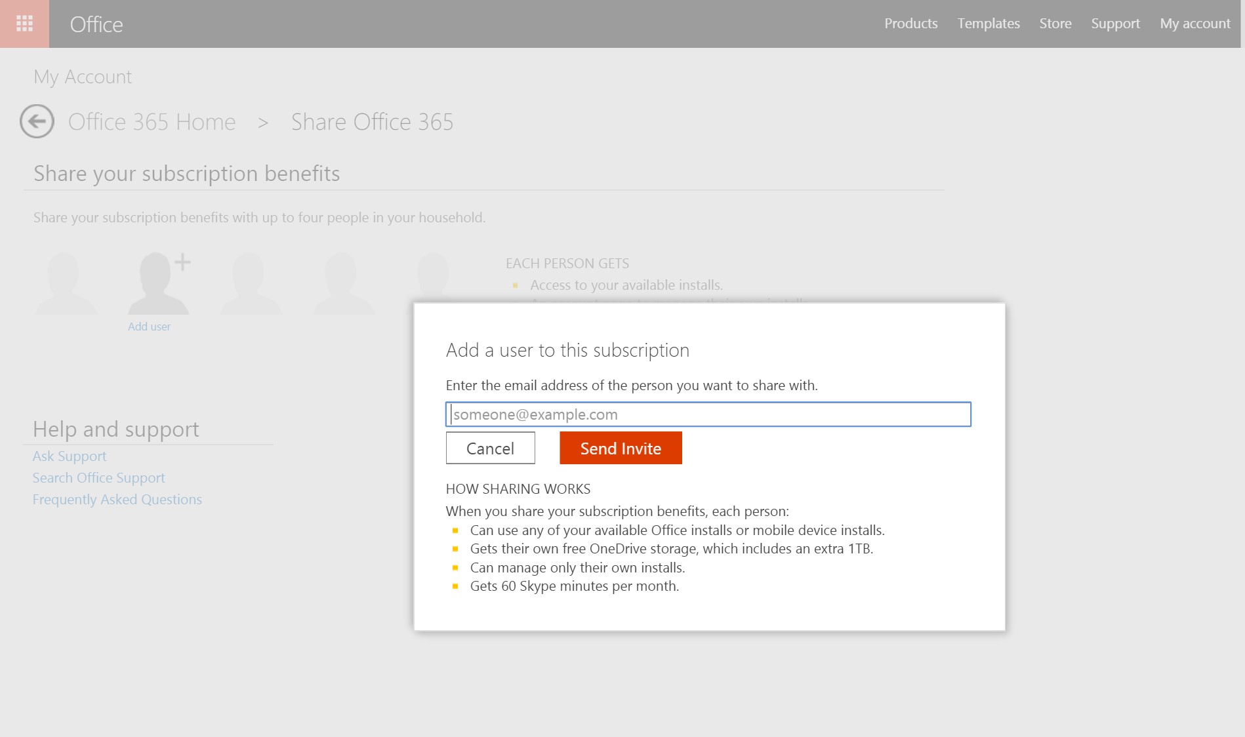Click 'Gets 60 Skype minutes per month.' text
The height and width of the screenshot is (737, 1245).
575,586
